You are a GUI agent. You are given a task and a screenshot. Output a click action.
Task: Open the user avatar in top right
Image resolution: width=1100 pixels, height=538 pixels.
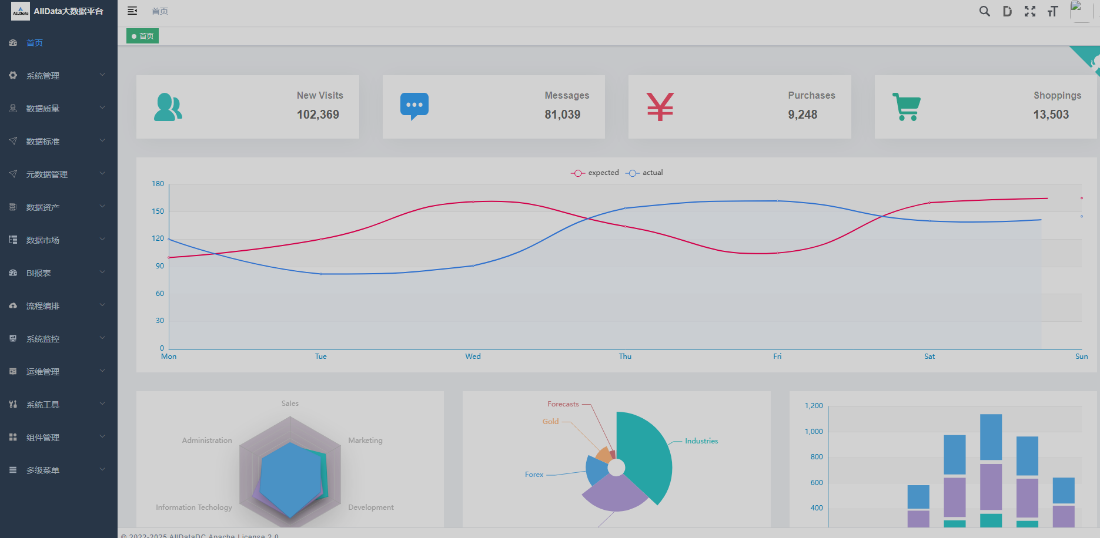[x=1080, y=11]
